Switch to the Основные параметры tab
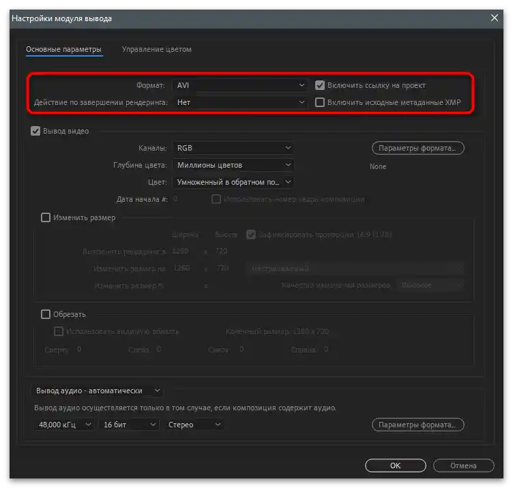 click(x=64, y=49)
